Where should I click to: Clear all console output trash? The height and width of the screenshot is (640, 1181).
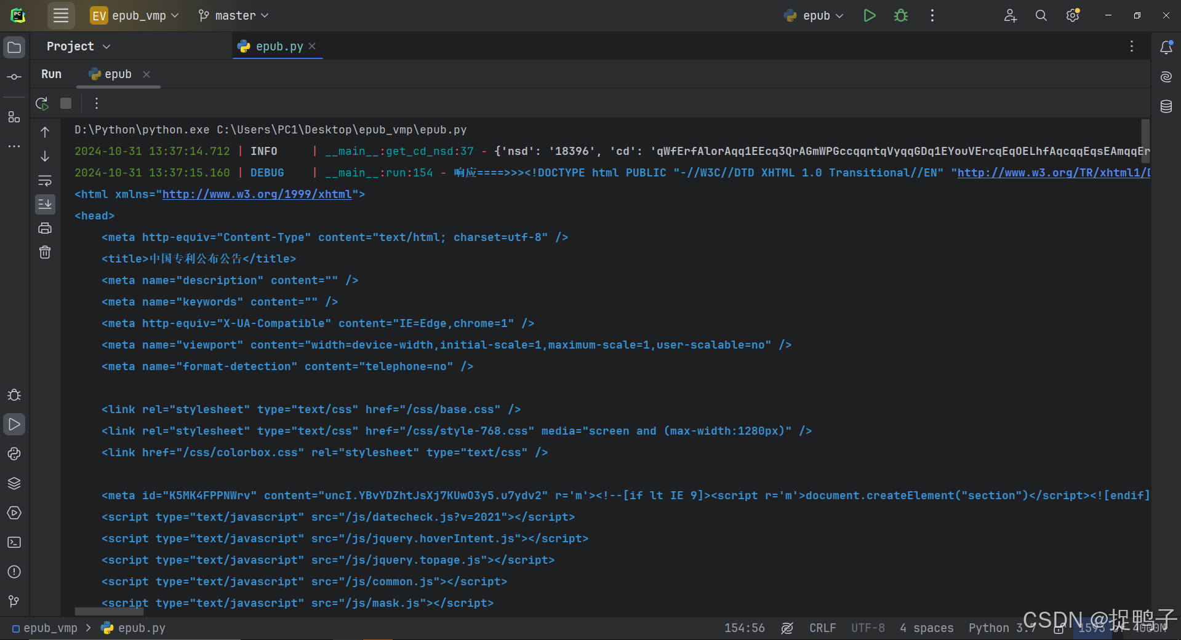click(45, 252)
